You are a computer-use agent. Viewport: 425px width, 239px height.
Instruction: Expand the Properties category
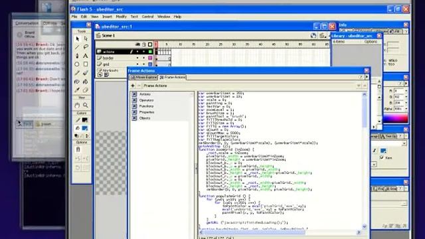click(134, 112)
